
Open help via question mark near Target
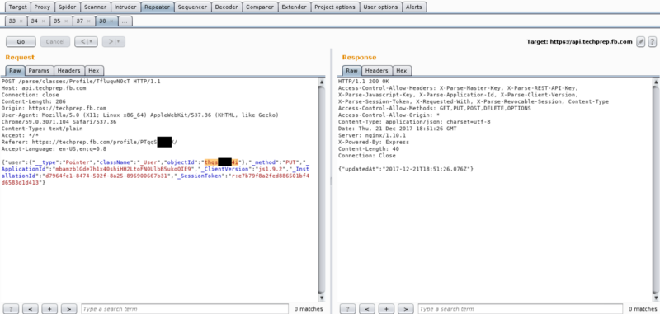pyautogui.click(x=653, y=41)
